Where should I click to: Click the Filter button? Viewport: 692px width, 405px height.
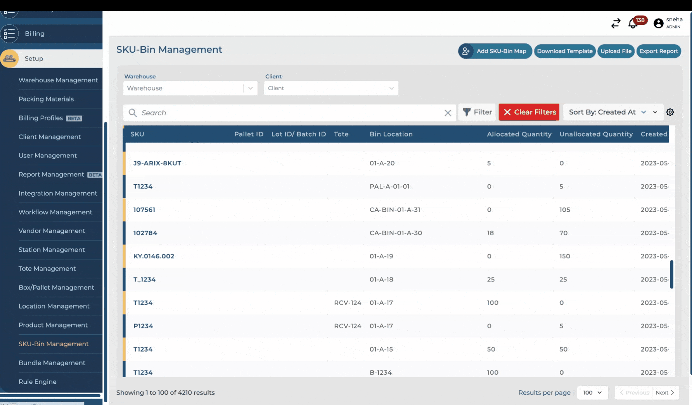(x=477, y=112)
